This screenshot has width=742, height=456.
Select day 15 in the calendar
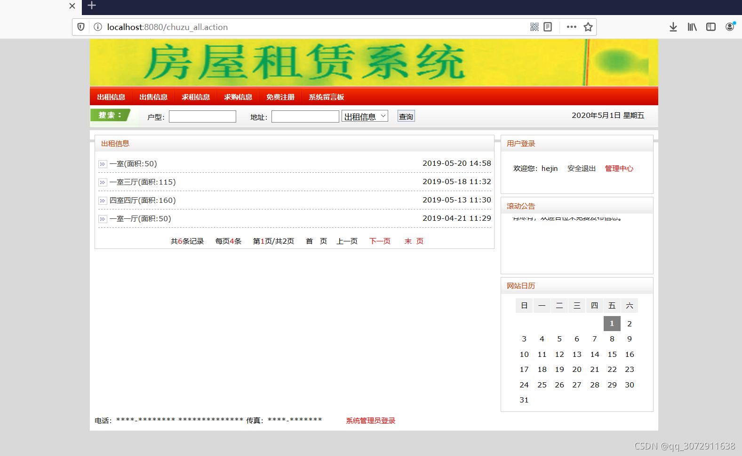612,354
